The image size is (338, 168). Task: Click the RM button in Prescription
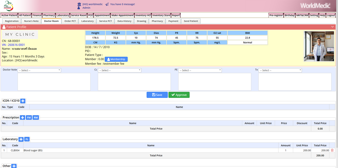[x=36, y=118]
